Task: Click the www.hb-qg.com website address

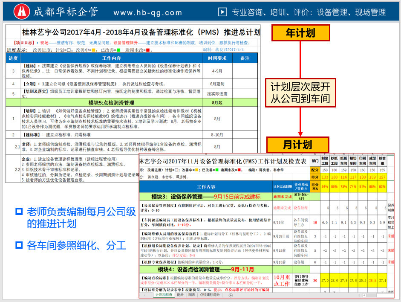Action: tap(148, 13)
